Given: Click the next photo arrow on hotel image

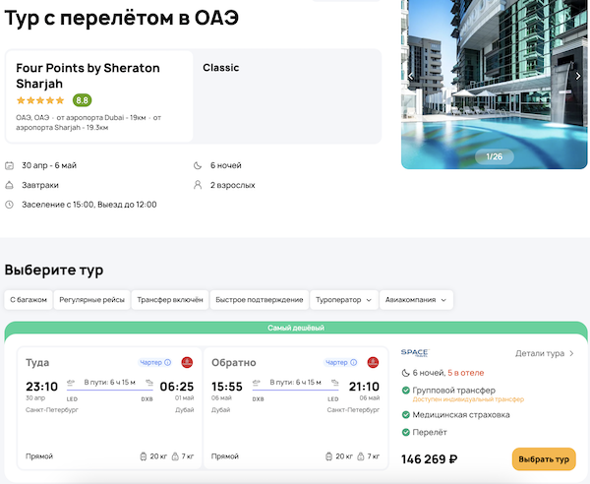Looking at the screenshot, I should tap(578, 76).
